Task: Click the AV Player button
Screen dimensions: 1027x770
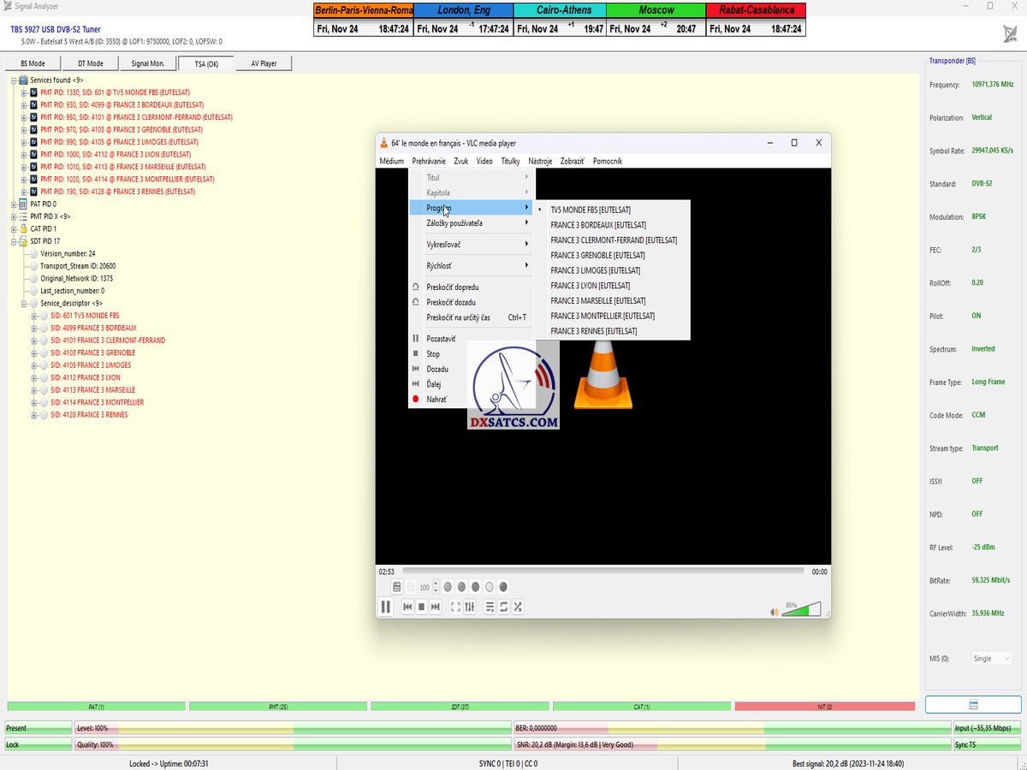Action: (264, 63)
